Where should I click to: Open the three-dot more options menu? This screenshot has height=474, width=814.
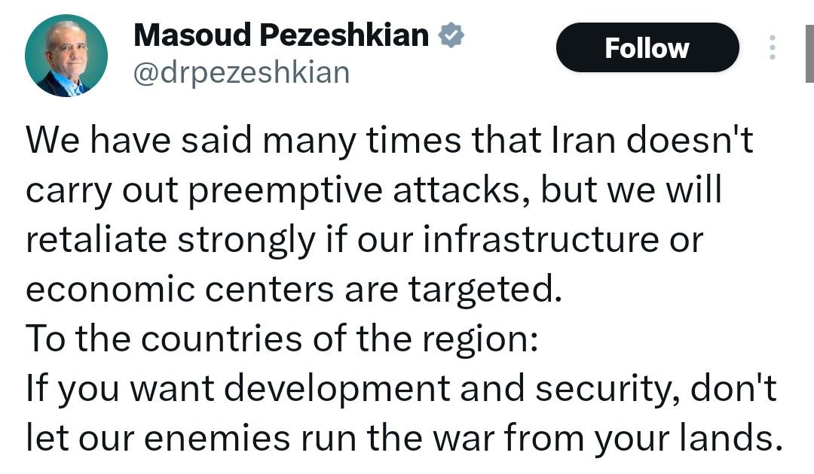[x=771, y=47]
